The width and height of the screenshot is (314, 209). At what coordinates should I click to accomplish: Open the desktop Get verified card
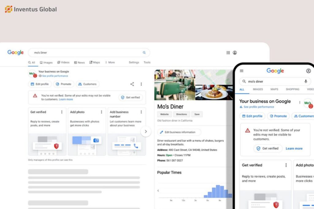[x=47, y=132]
